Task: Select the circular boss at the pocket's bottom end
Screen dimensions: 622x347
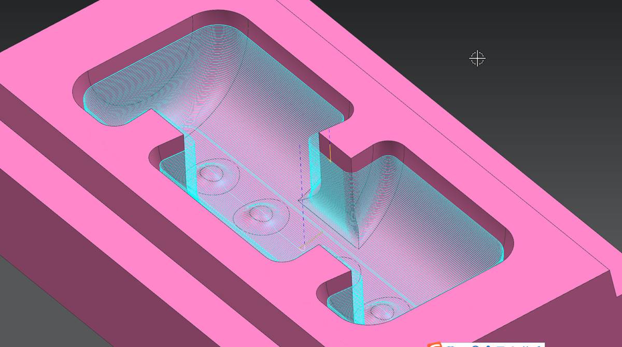Action: pos(382,311)
